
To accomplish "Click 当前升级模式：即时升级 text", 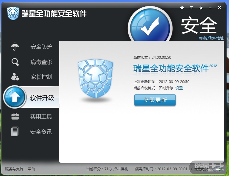I will point(153,88).
